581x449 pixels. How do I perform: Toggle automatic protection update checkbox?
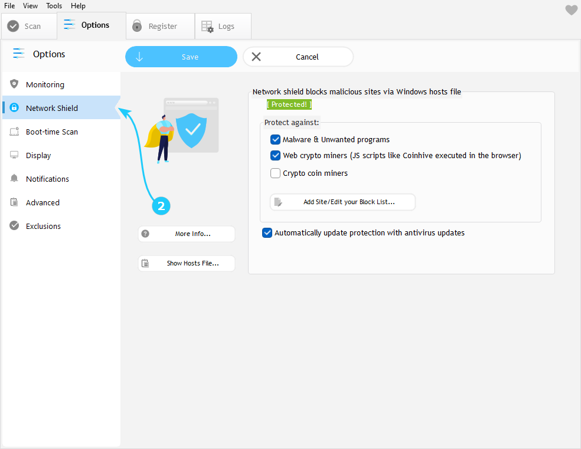(267, 233)
